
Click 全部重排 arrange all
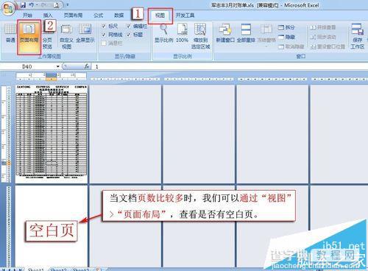[x=246, y=34]
